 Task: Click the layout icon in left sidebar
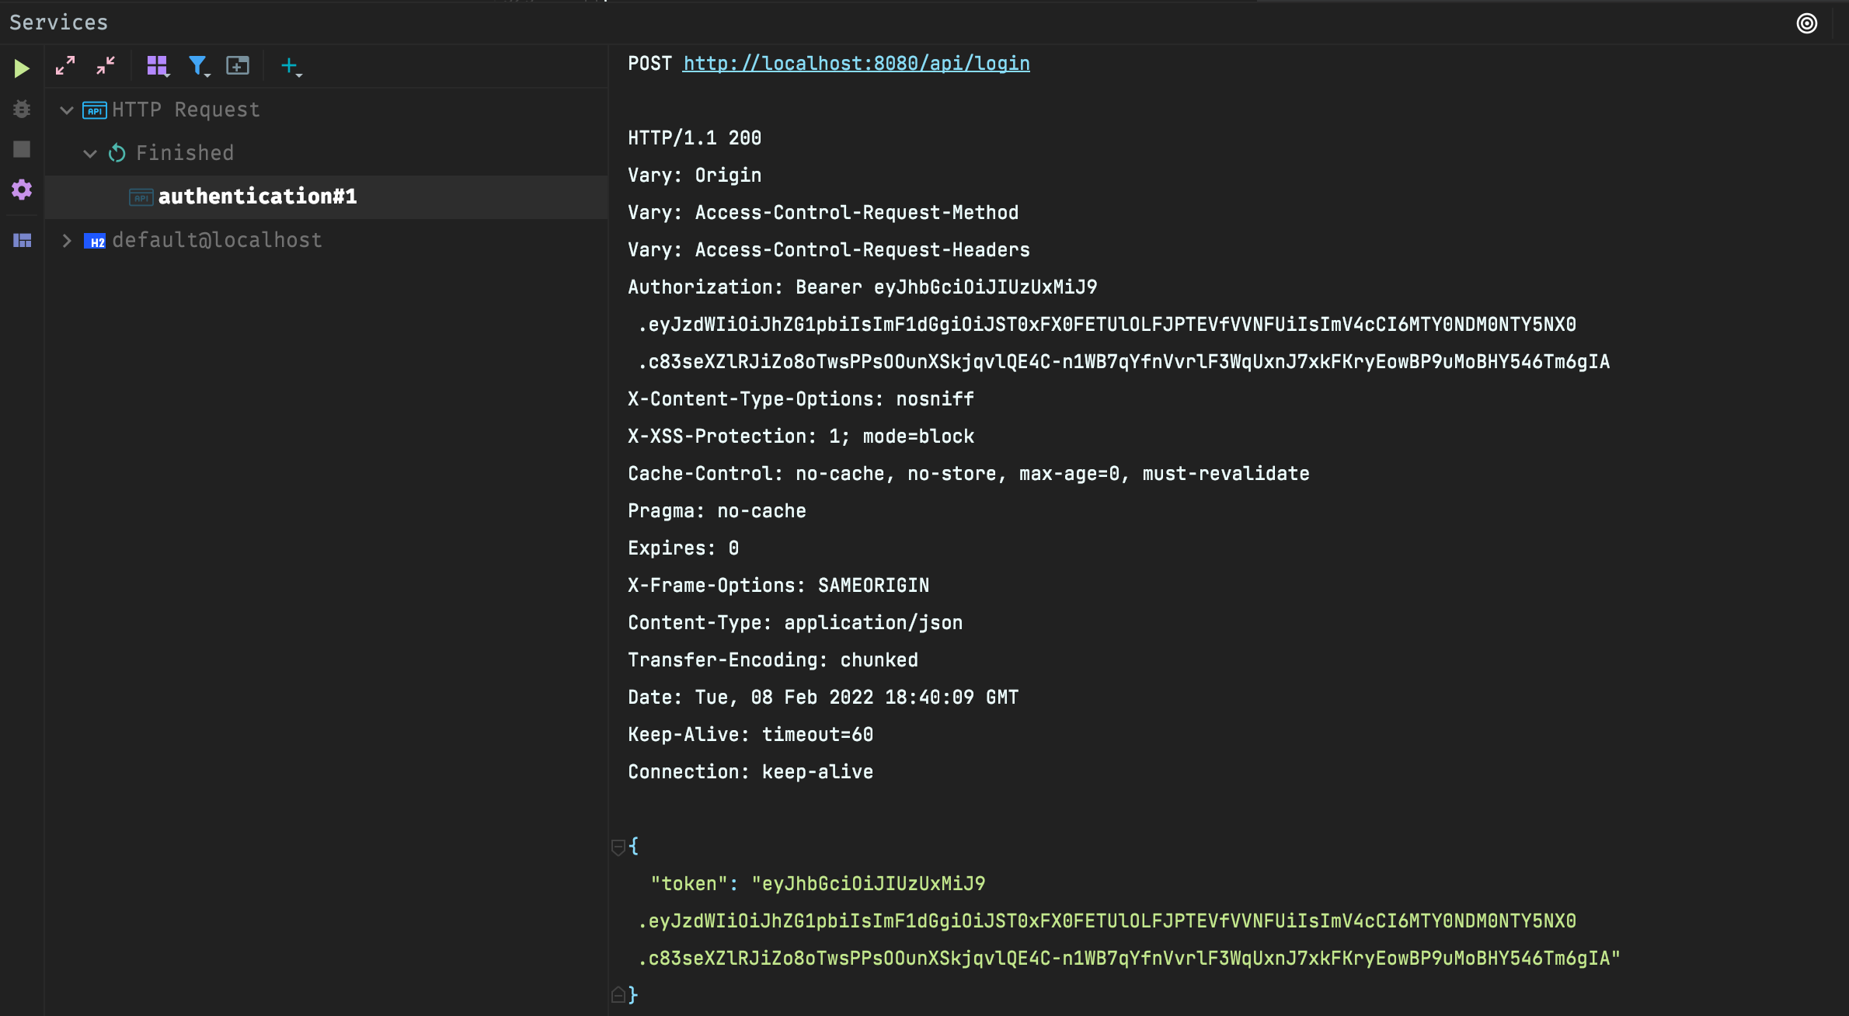coord(22,241)
